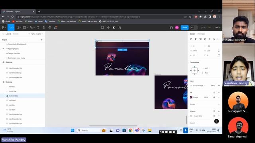Select the bottom blur layer

[22, 96]
